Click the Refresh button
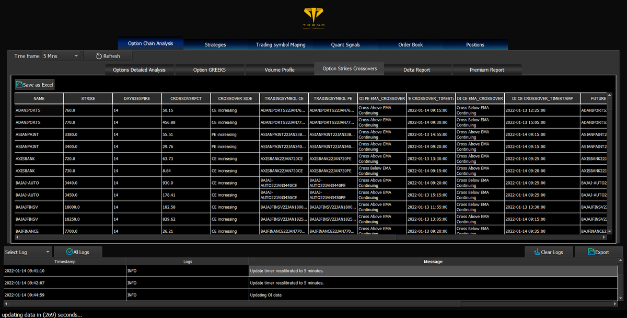 (x=108, y=56)
